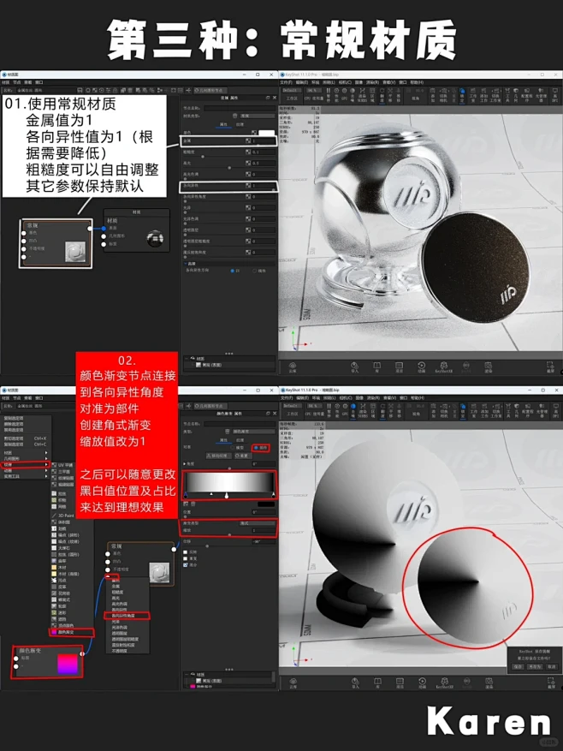Open 工作区 dropdown in the gradient-sphere window
This screenshot has height=751, width=563.
293,406
